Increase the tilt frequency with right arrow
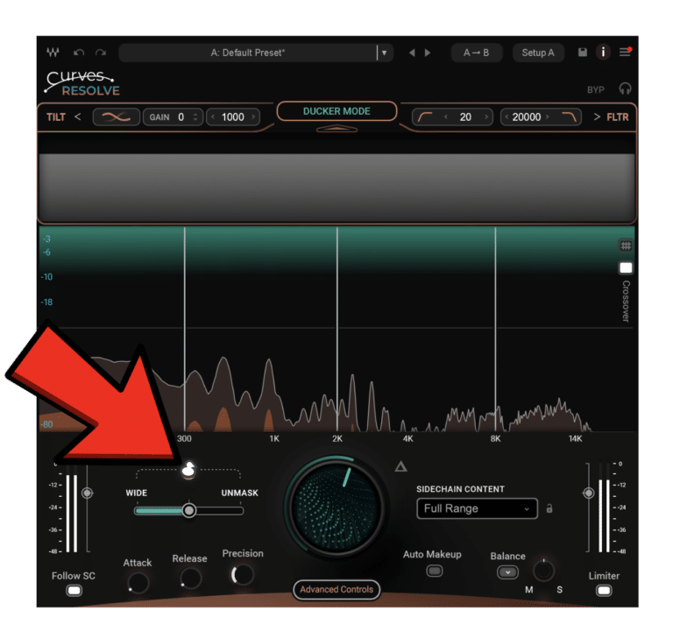Image resolution: width=673 pixels, height=639 pixels. tap(253, 117)
